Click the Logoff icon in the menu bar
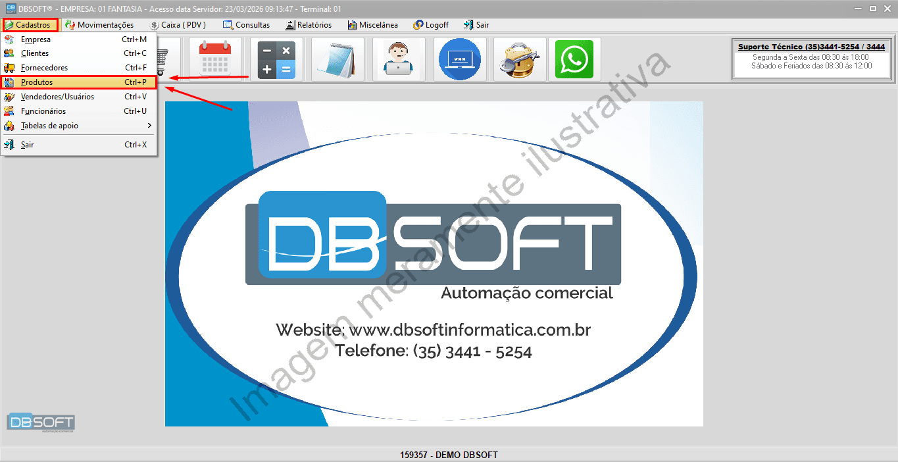 (x=430, y=25)
